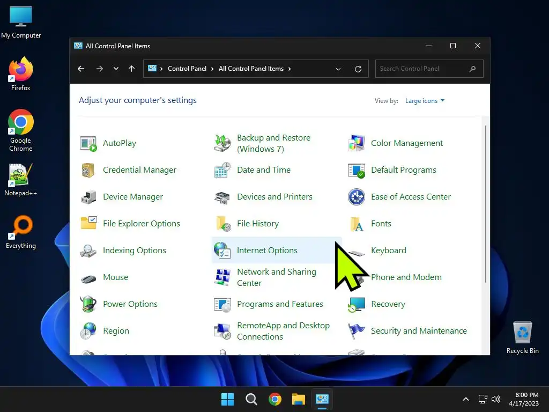549x412 pixels.
Task: Open the Color Management icon
Action: click(357, 143)
